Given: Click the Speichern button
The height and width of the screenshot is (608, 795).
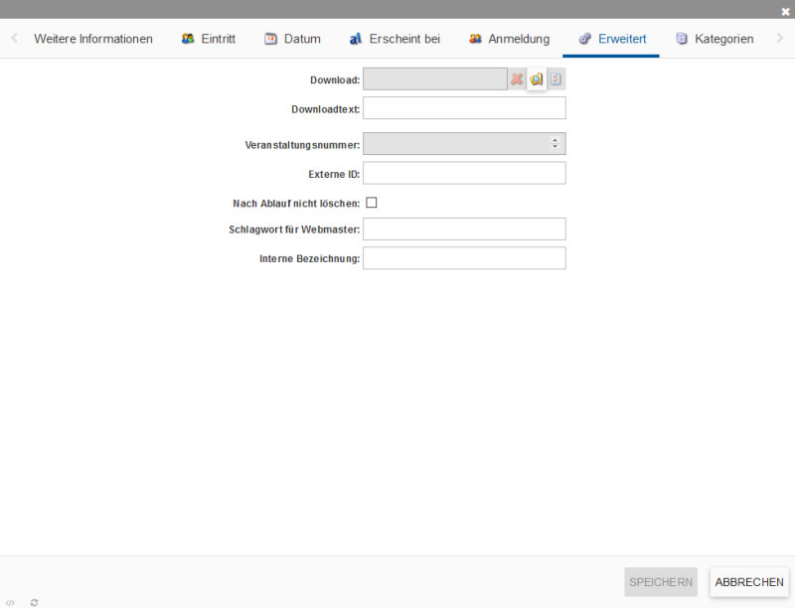Looking at the screenshot, I should pyautogui.click(x=661, y=582).
